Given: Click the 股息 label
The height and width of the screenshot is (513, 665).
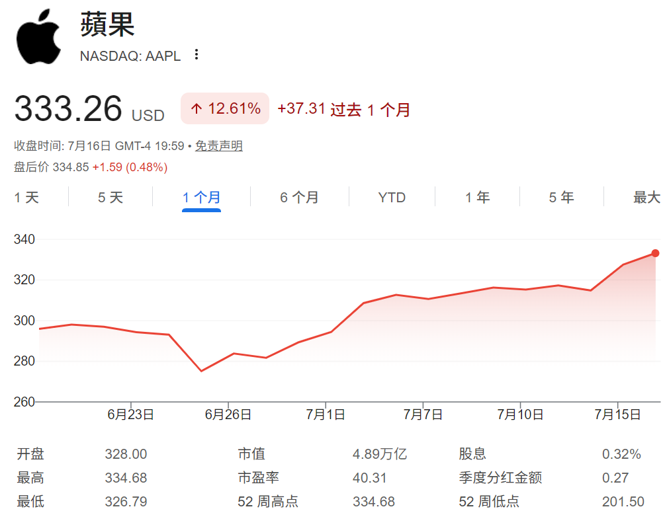Looking at the screenshot, I should pyautogui.click(x=472, y=454).
